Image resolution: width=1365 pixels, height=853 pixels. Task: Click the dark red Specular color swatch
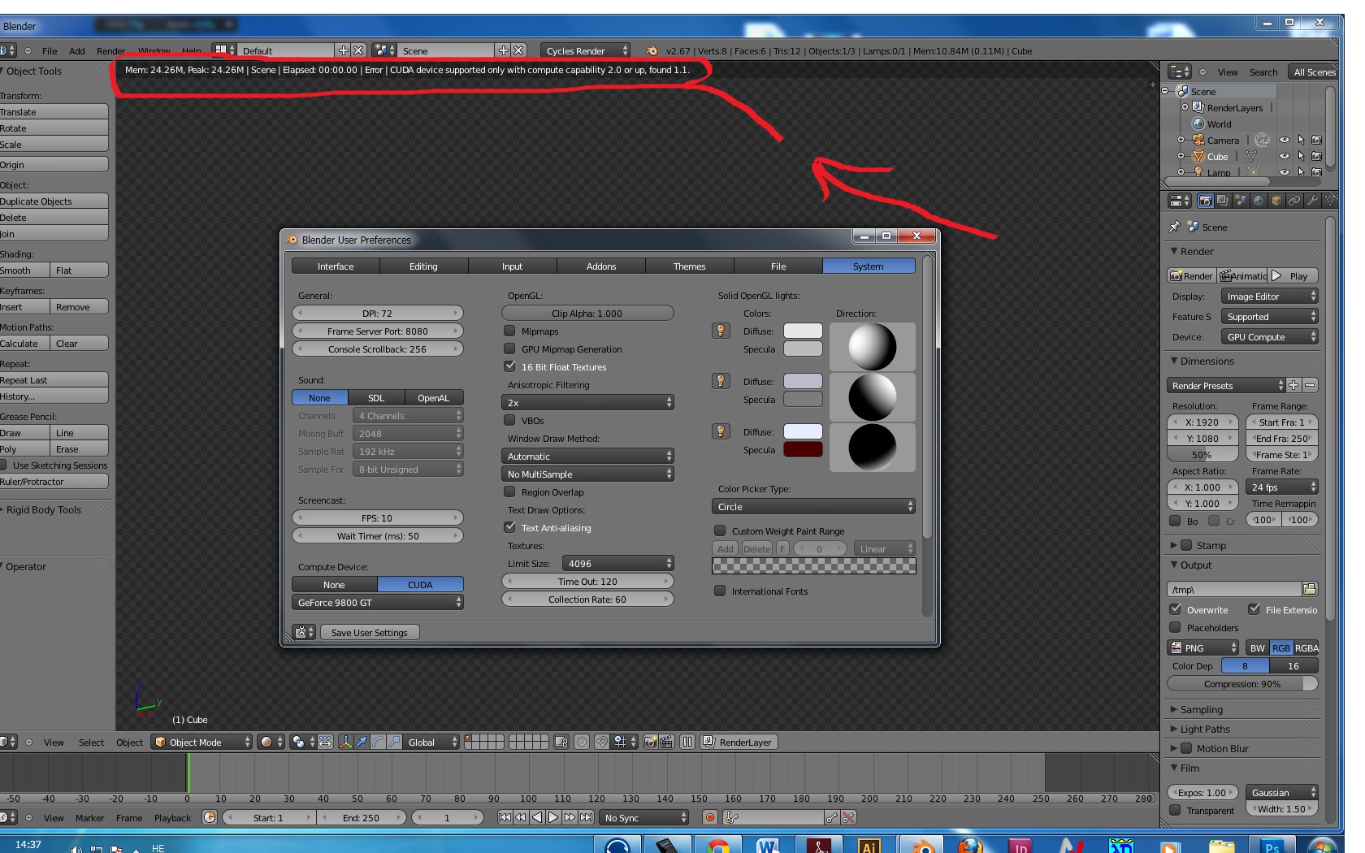803,449
